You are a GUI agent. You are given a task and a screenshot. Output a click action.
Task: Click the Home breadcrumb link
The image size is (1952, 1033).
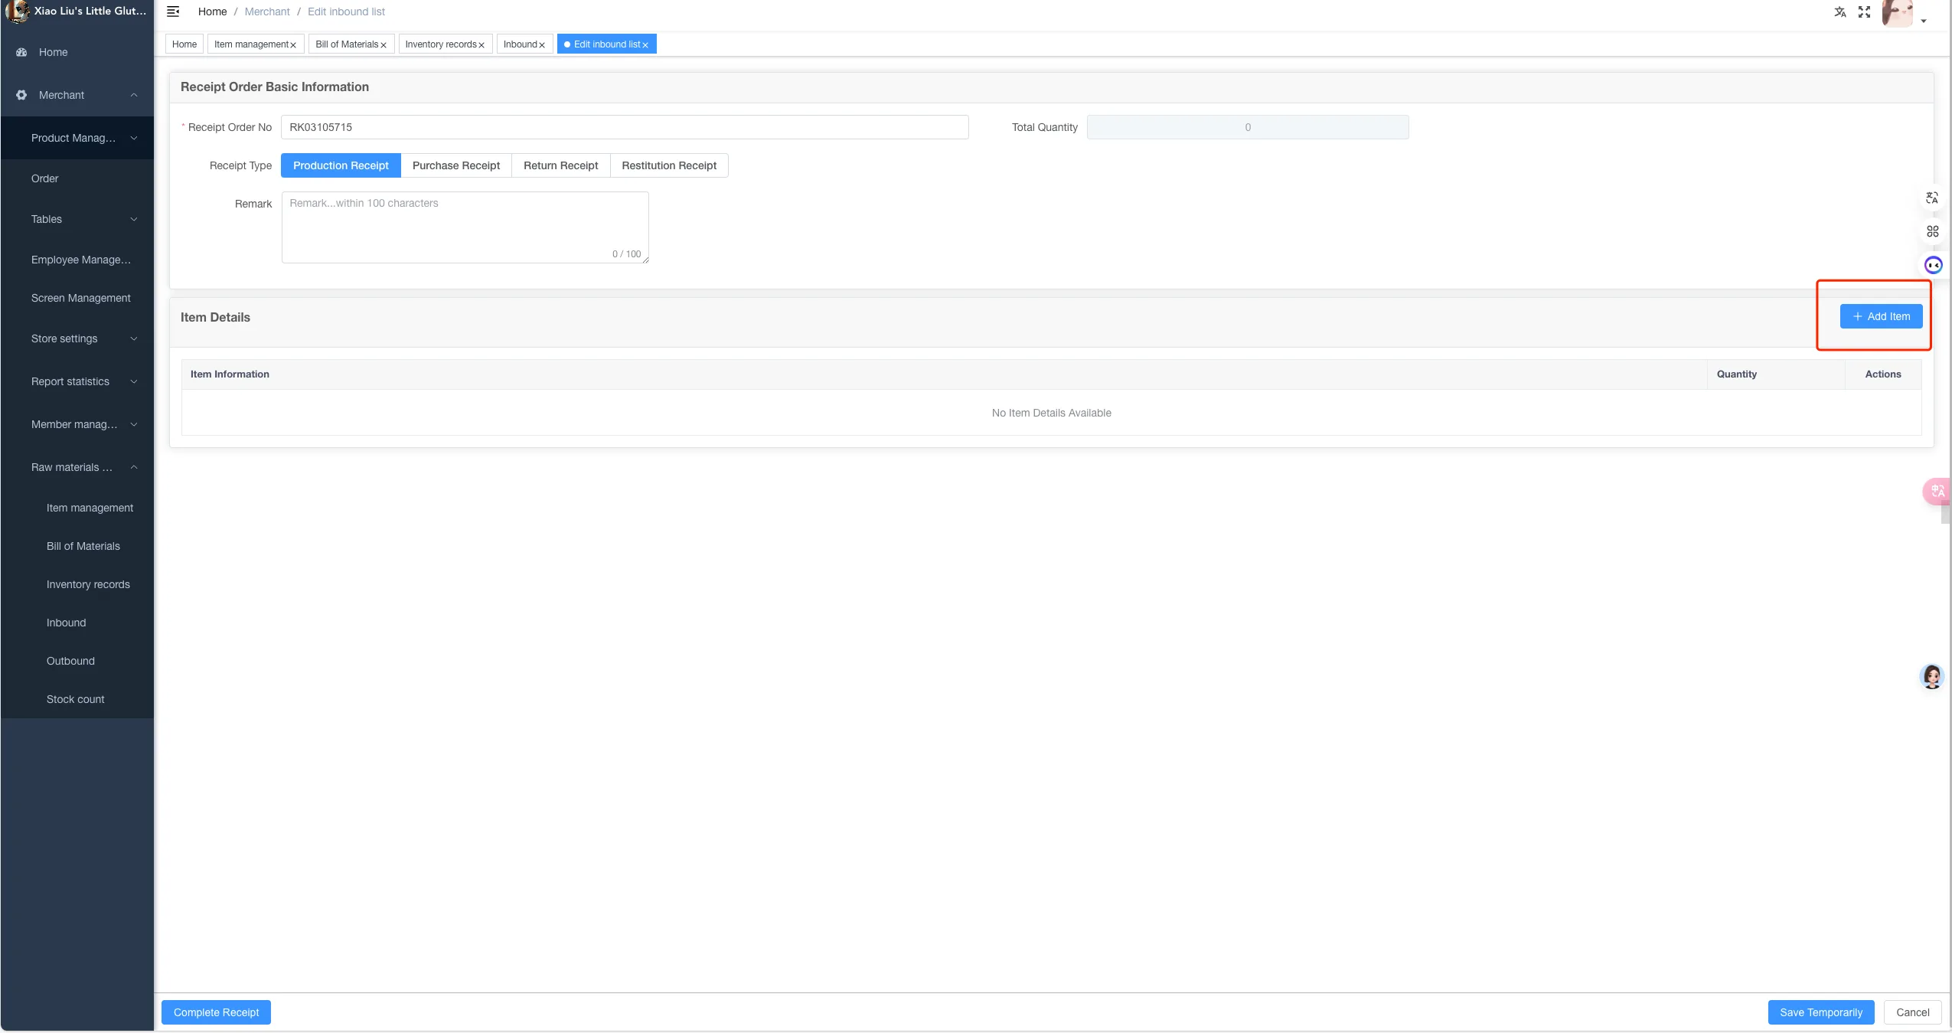[x=212, y=11]
